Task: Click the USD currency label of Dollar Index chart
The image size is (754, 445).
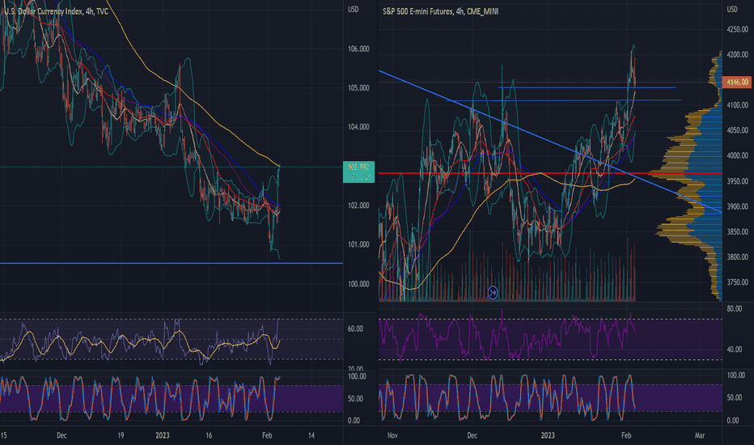Action: (354, 9)
